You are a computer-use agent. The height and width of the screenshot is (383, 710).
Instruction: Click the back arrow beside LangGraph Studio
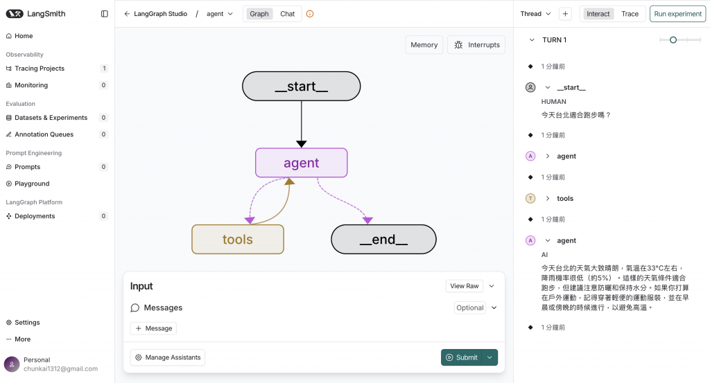127,14
